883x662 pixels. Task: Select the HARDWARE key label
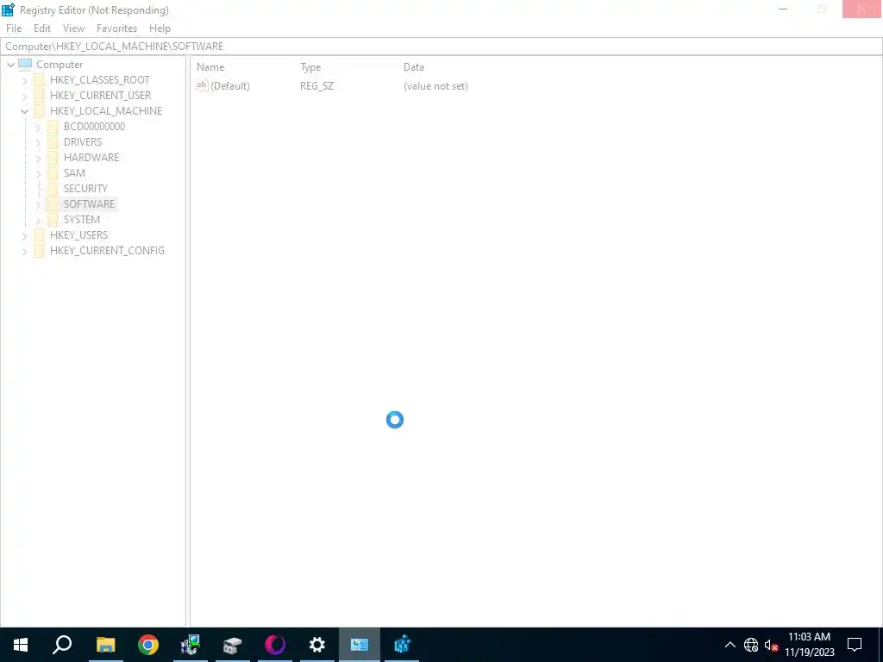91,158
